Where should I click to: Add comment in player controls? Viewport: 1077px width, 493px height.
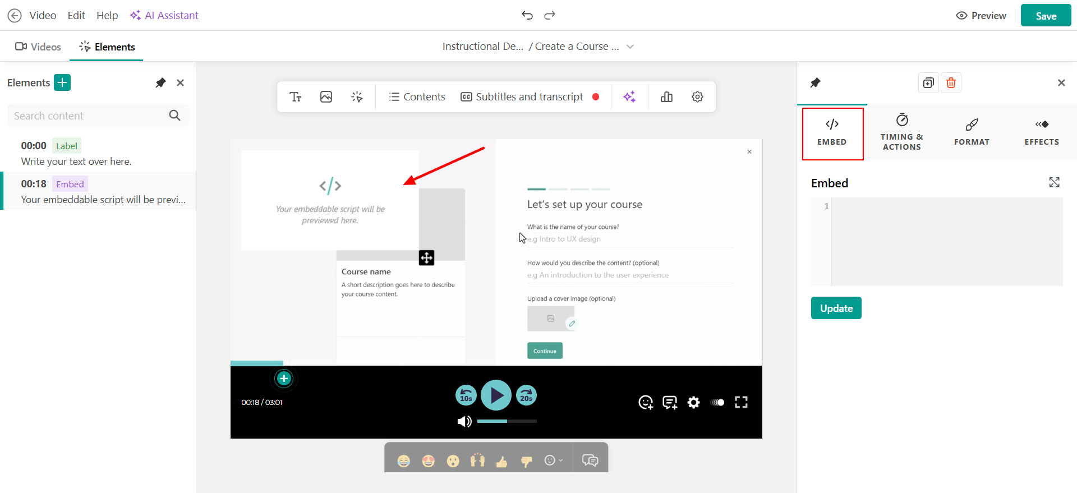tap(670, 402)
